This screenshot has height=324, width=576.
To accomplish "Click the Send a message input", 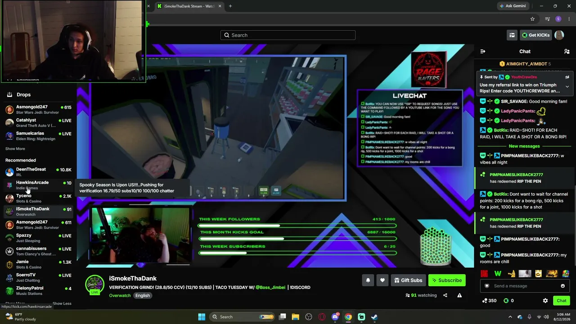I will coord(524,286).
